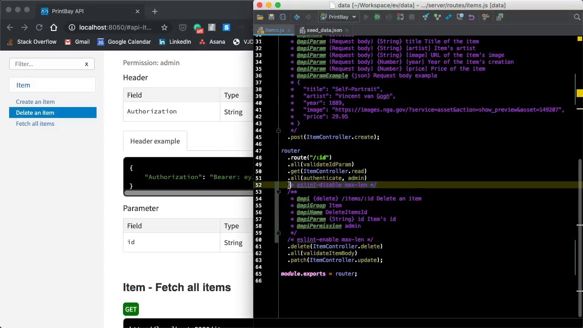Click the Save All floppy disk icon
Viewport: 583px width, 328px height.
click(271, 17)
